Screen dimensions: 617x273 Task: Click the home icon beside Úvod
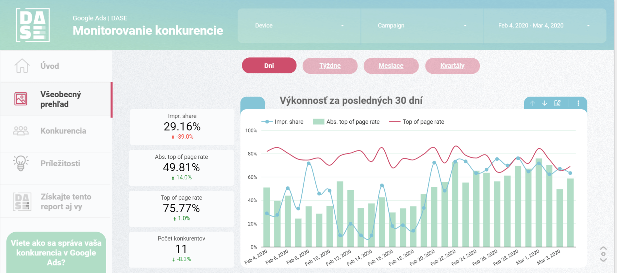[22, 66]
